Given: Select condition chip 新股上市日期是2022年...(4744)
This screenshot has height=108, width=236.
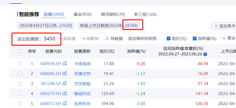Looking at the screenshot, I should pyautogui.click(x=109, y=26).
